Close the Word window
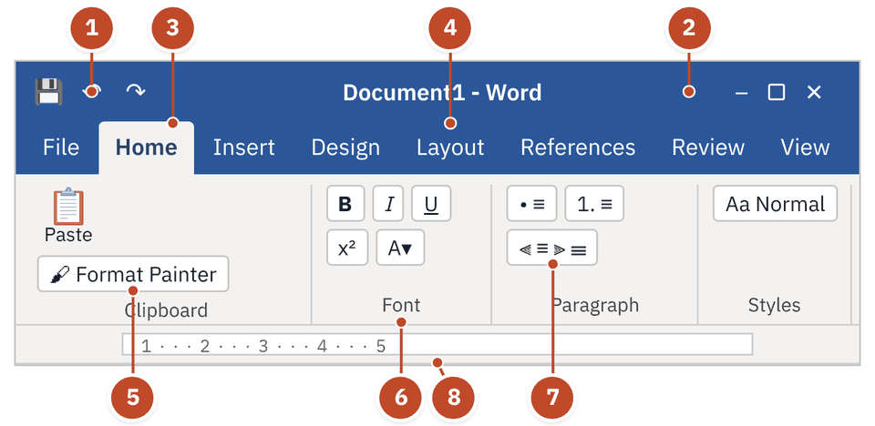875x426 pixels. 814,92
